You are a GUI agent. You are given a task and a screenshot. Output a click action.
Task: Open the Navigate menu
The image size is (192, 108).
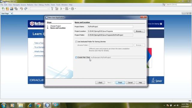click(x=16, y=5)
